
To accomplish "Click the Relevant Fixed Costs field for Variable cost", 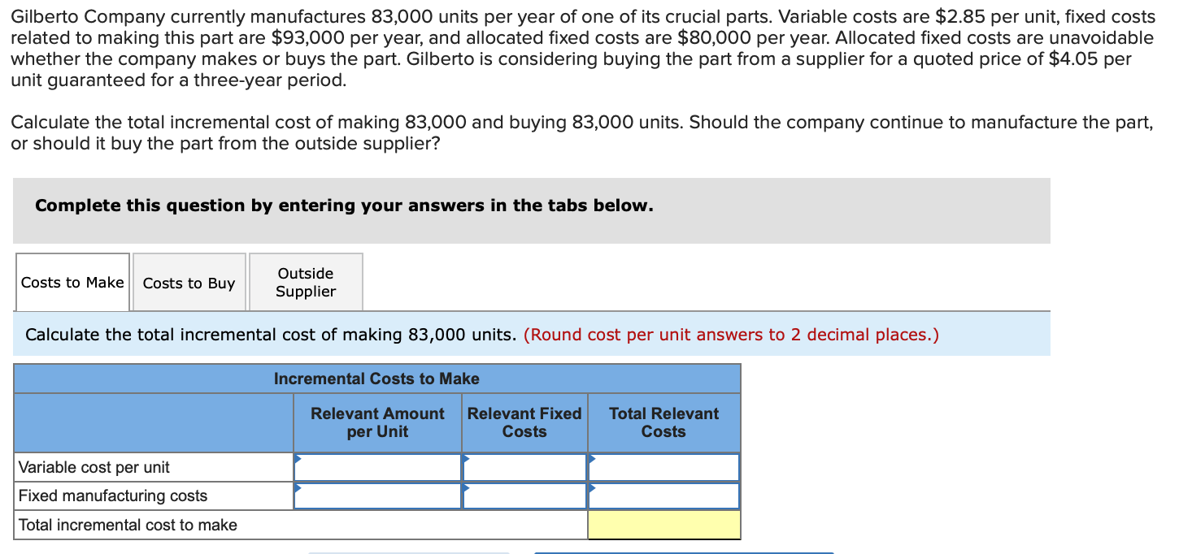I will pos(524,466).
